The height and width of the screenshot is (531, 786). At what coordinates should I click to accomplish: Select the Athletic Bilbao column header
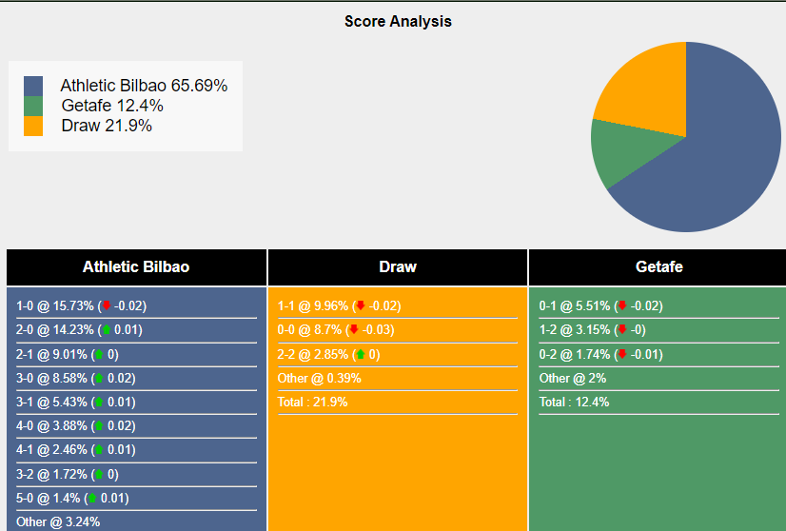(x=136, y=267)
